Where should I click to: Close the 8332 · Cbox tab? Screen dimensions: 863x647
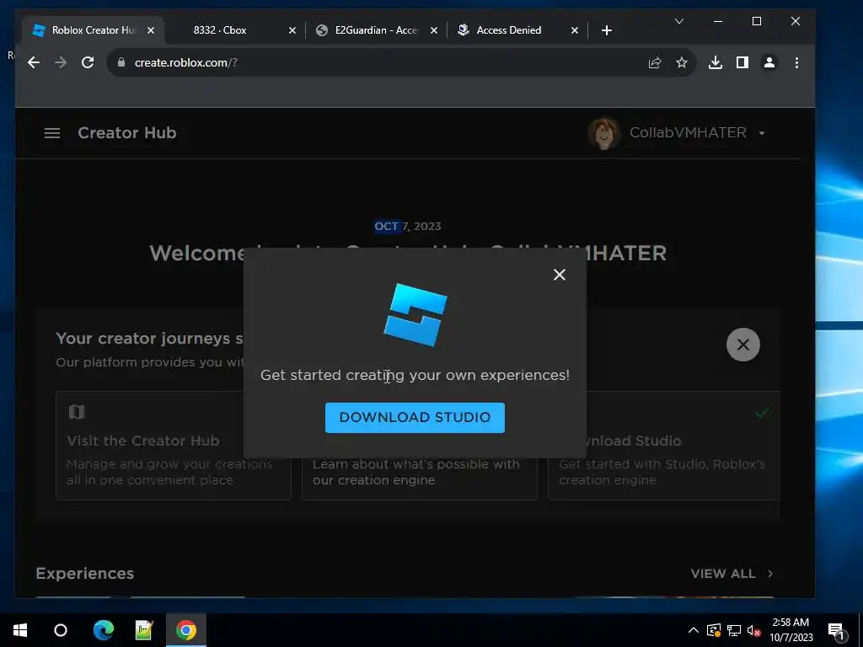point(292,30)
